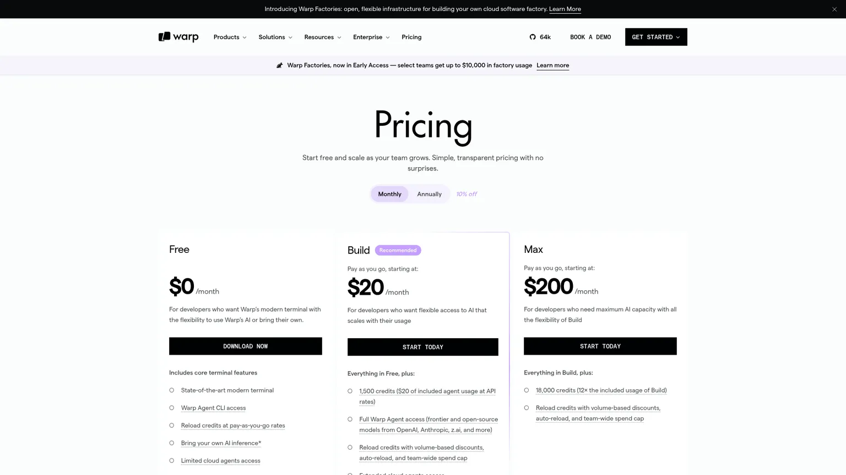Viewport: 846px width, 475px height.
Task: Expand the Solutions dropdown
Action: (275, 37)
